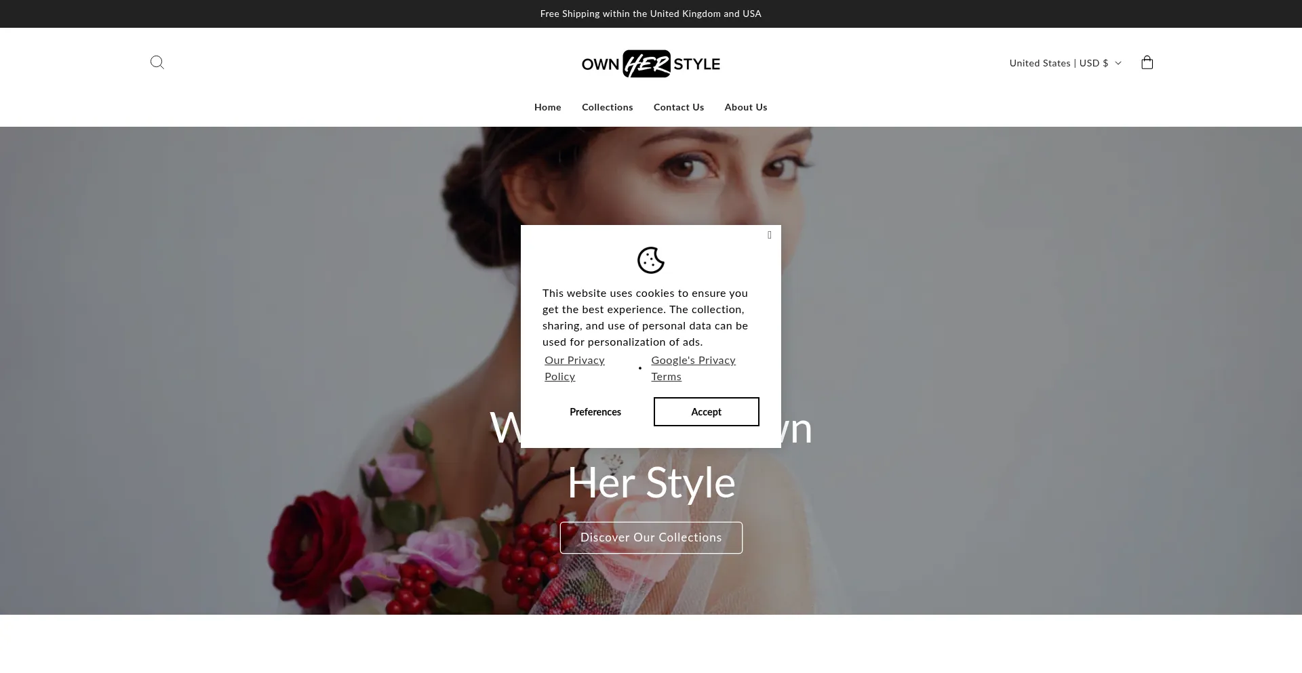Click the magnifying glass to search products

tap(157, 62)
